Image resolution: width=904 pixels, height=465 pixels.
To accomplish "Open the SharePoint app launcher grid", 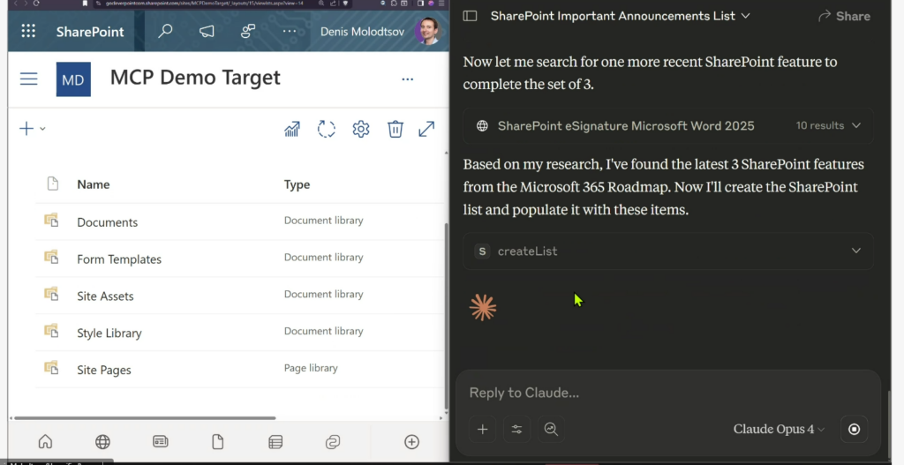I will pyautogui.click(x=28, y=31).
